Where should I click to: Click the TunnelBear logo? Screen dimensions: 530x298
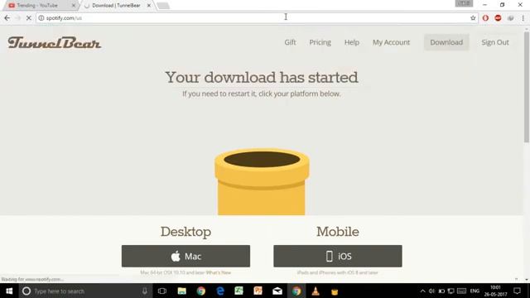click(x=55, y=42)
